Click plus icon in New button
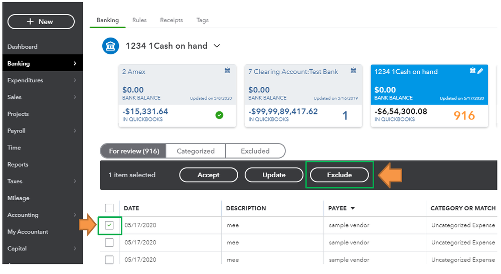Image resolution: width=501 pixels, height=274 pixels. [x=30, y=22]
